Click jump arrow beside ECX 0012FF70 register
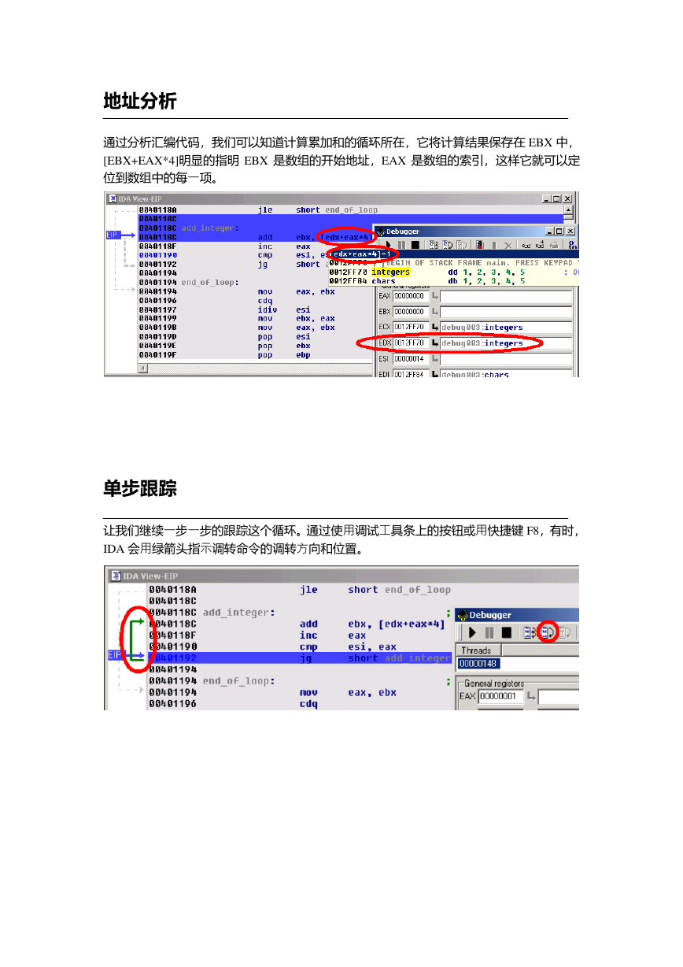 (434, 327)
